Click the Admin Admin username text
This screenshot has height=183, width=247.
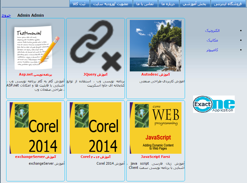pyautogui.click(x=31, y=15)
